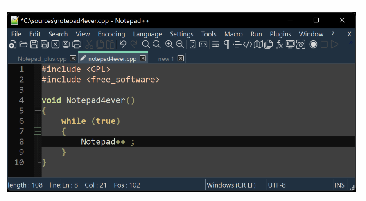Switch to the Notepad_plus.cpp tab
The width and height of the screenshot is (366, 201).
click(42, 59)
